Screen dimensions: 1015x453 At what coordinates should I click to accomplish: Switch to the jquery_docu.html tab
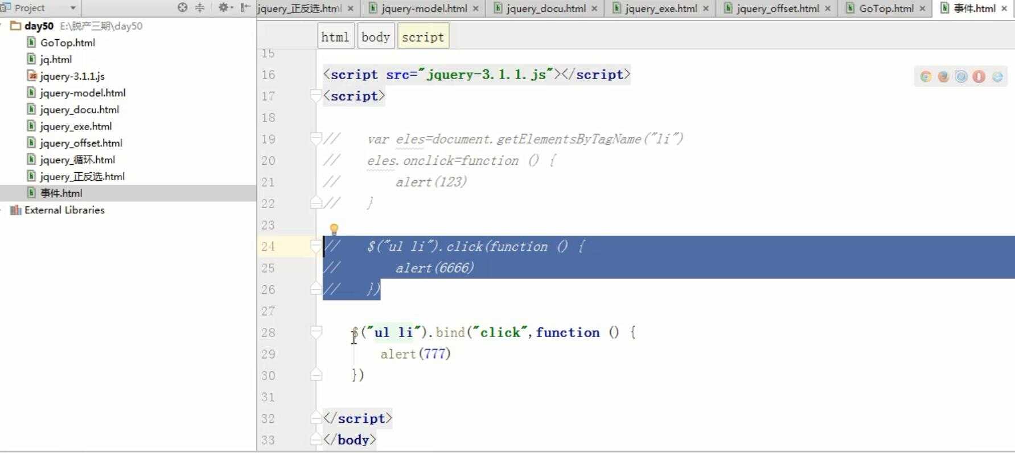click(545, 9)
